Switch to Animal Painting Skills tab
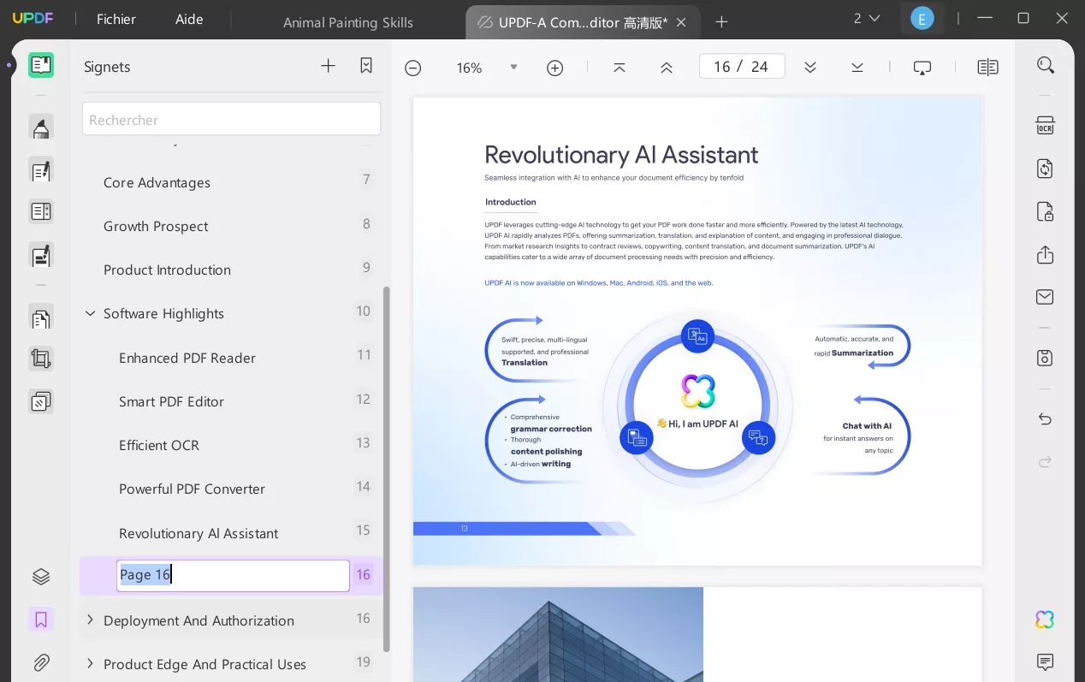 (348, 23)
